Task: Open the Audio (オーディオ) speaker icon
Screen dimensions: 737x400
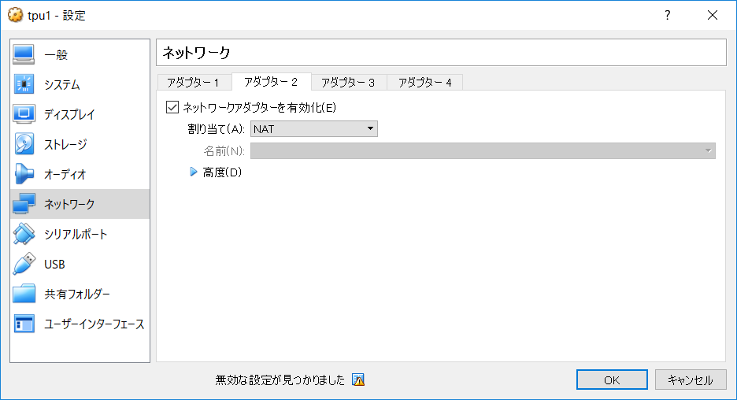Action: (x=24, y=174)
